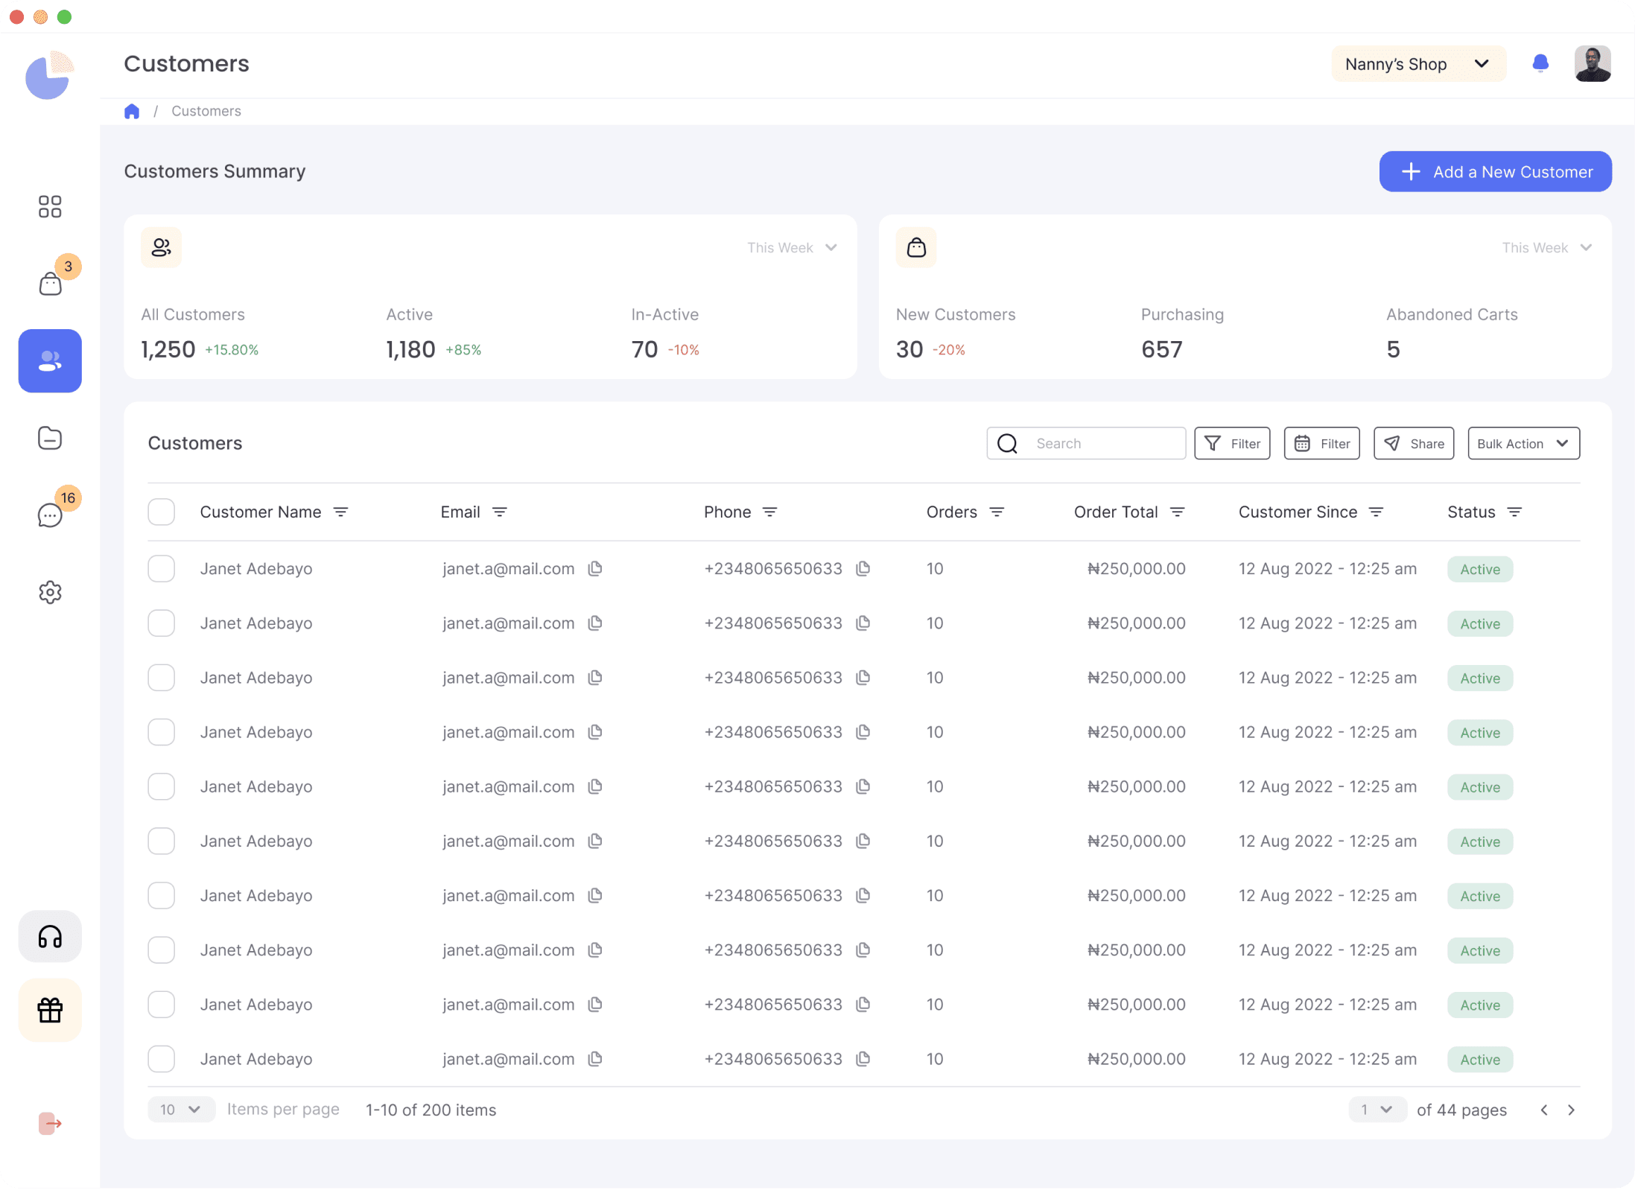This screenshot has height=1193, width=1635.
Task: Toggle the select-all checkbox in table header
Action: pyautogui.click(x=161, y=512)
